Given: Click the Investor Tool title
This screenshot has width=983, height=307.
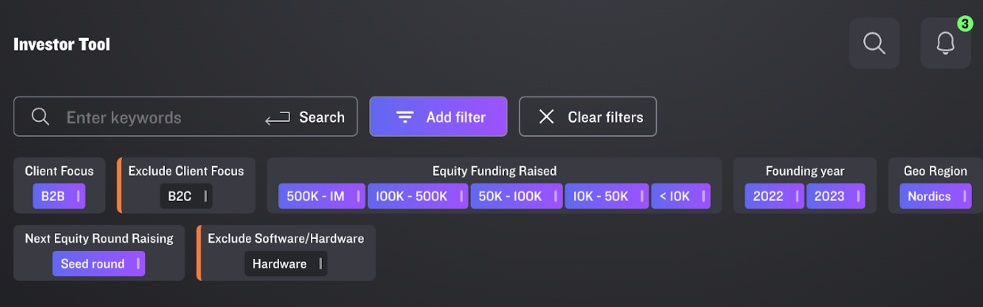Looking at the screenshot, I should 62,44.
